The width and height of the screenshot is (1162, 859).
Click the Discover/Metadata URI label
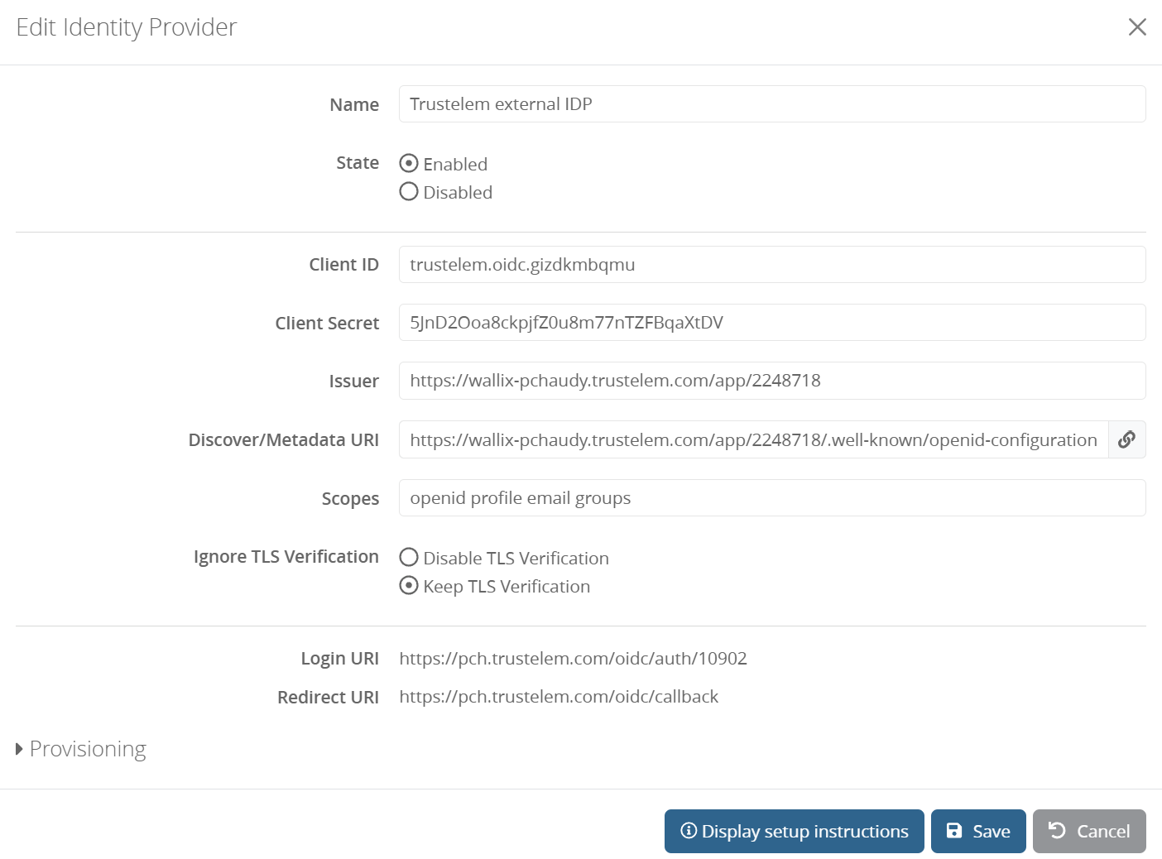(283, 440)
